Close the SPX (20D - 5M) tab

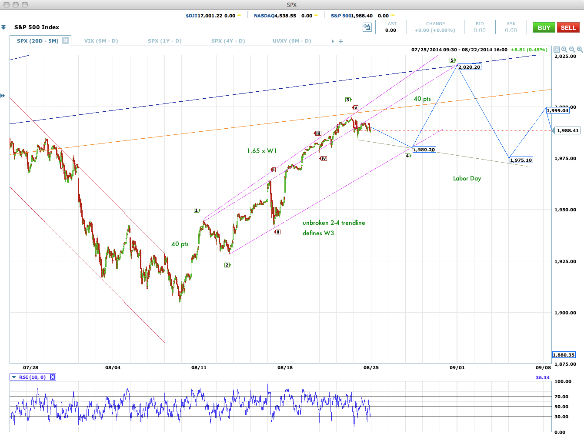pyautogui.click(x=65, y=40)
